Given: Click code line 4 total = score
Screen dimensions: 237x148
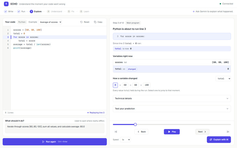Looking at the screenshot, I should [x=27, y=41].
